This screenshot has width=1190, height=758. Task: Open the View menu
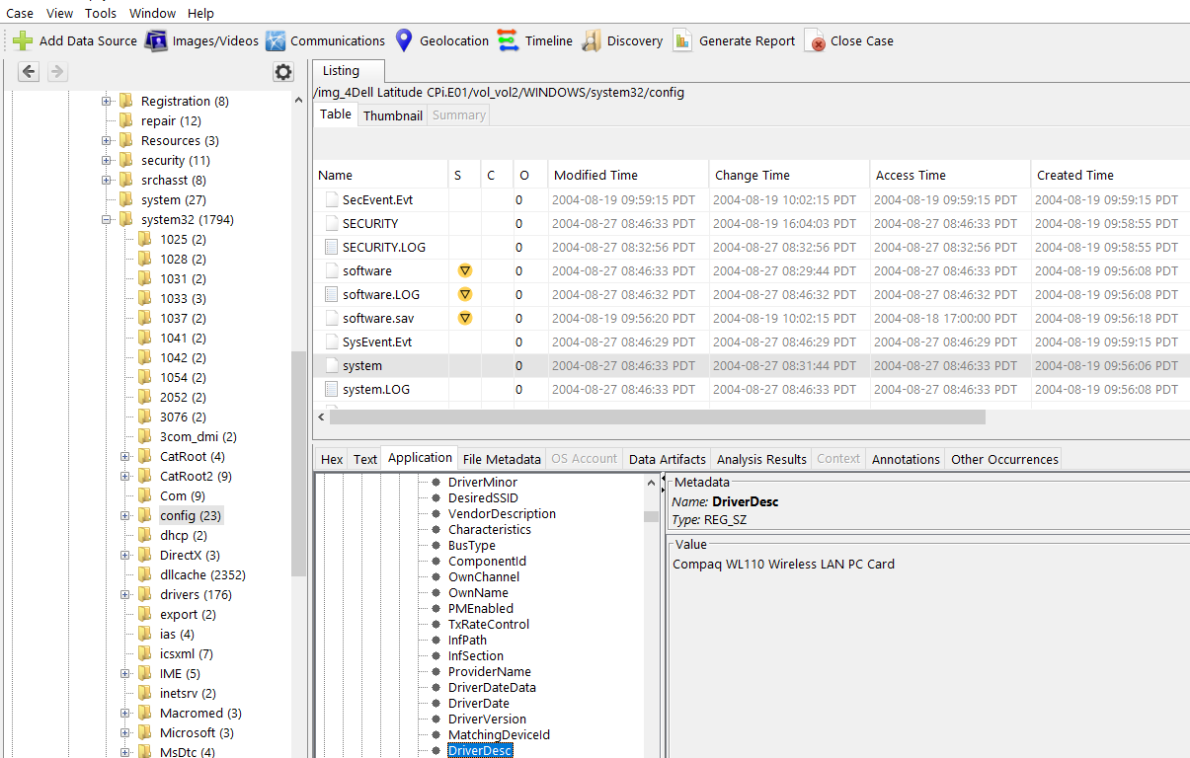point(59,13)
